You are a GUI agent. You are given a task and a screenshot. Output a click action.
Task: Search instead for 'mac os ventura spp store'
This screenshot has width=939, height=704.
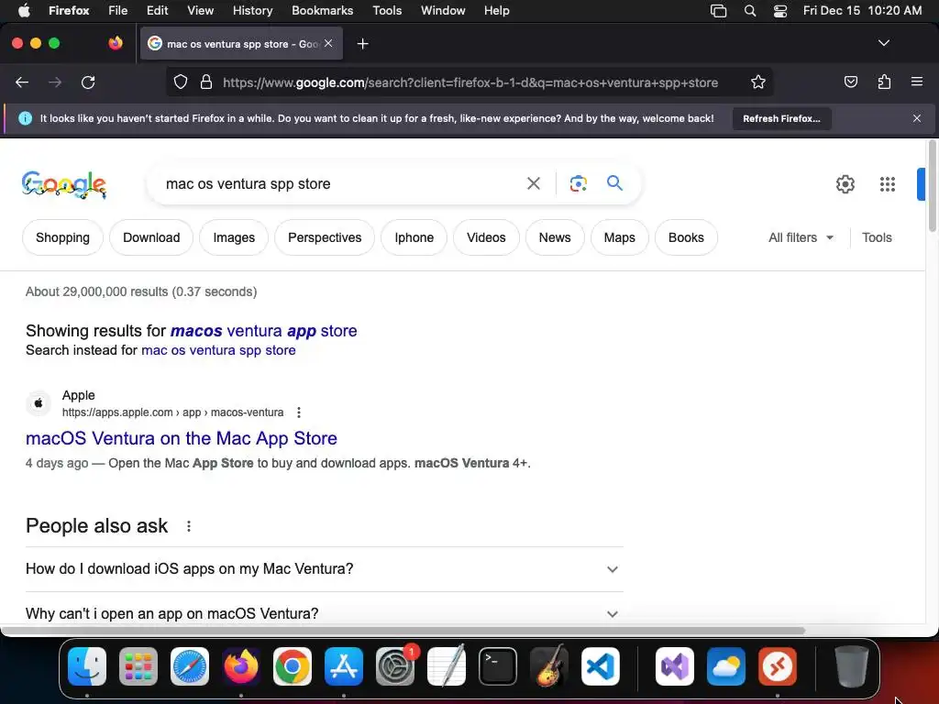tap(218, 350)
